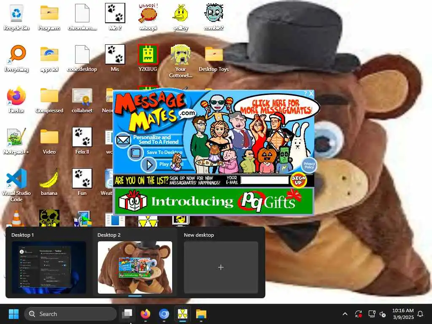Open the Privacy Policy badge

(309, 165)
